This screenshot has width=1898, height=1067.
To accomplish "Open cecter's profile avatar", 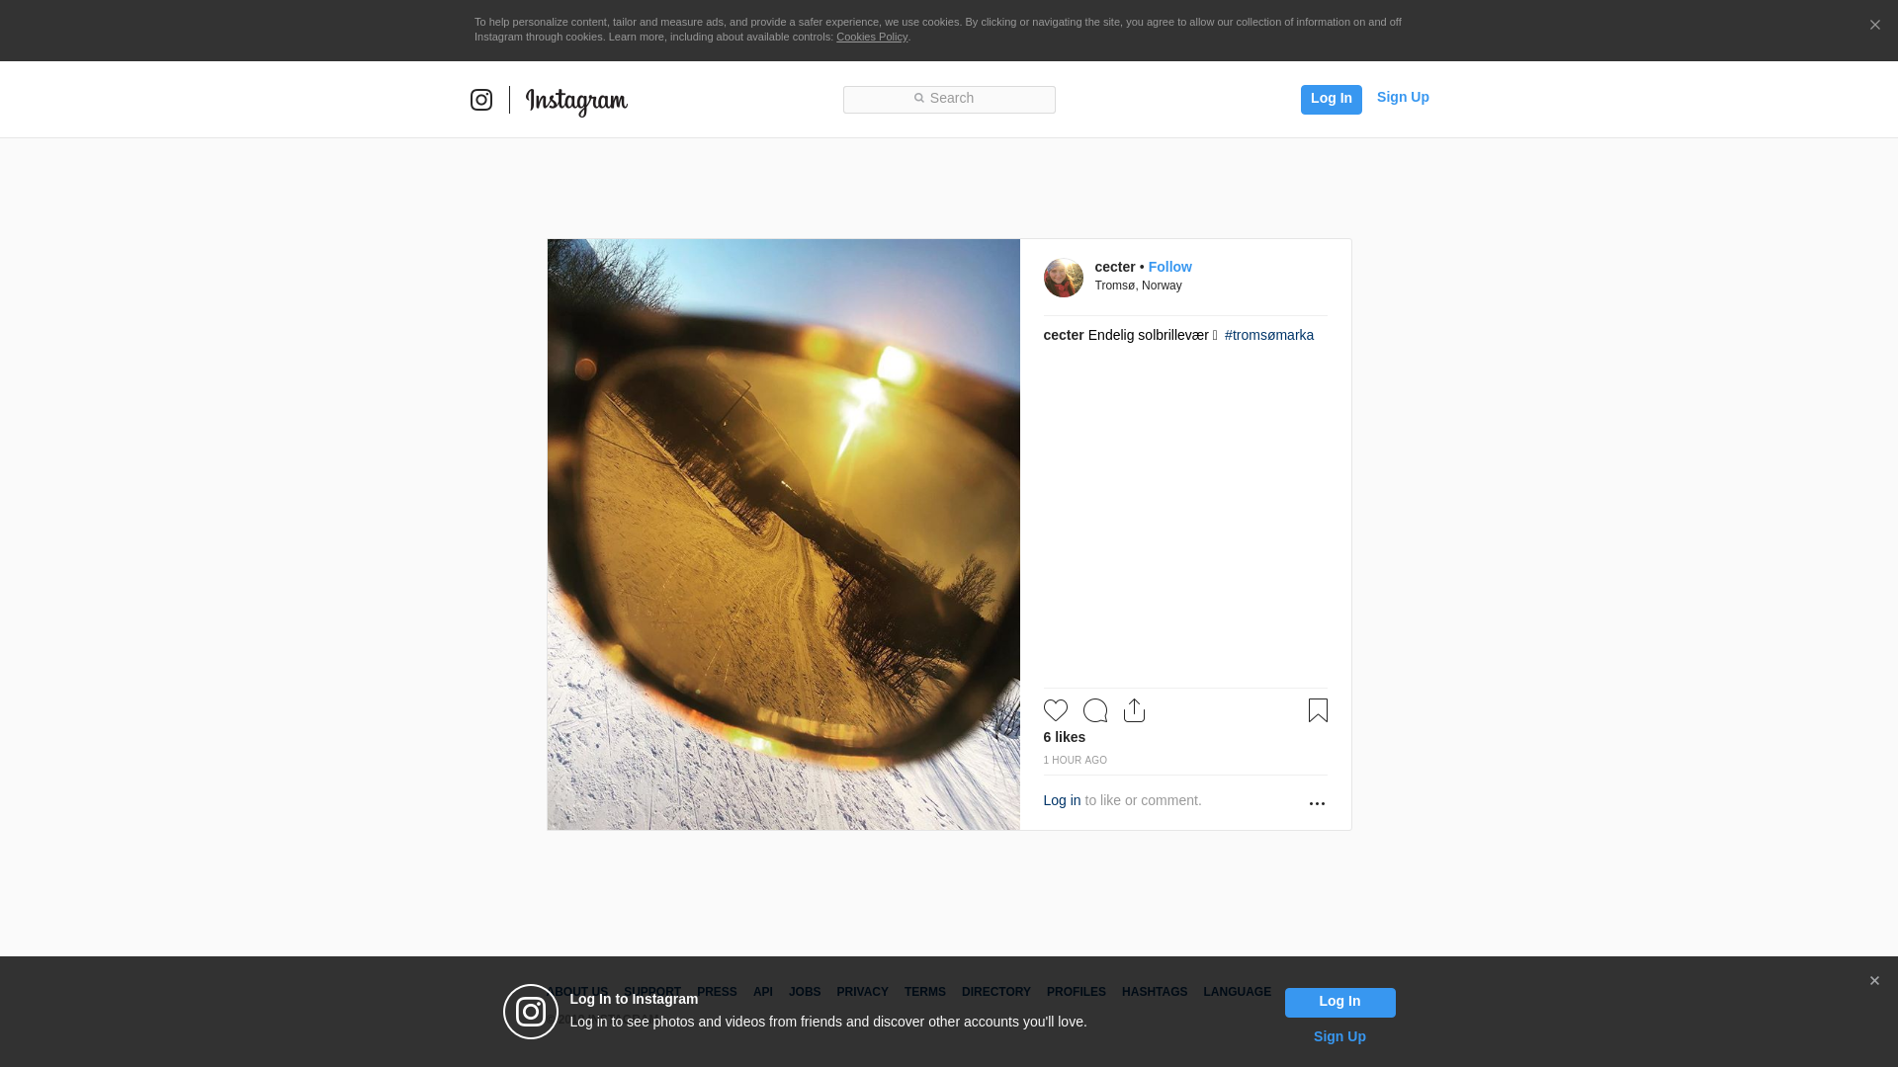I will click(x=1064, y=278).
